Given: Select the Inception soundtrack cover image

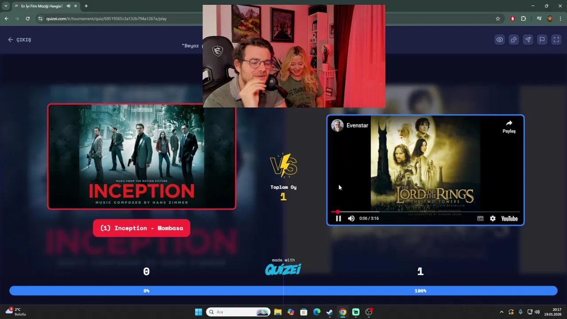Looking at the screenshot, I should point(142,156).
